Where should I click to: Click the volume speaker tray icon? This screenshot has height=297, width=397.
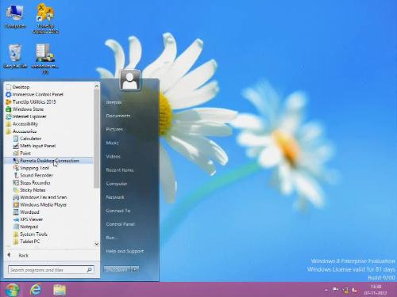(355, 290)
